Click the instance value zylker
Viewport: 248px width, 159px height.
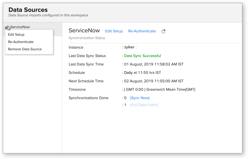129,47
